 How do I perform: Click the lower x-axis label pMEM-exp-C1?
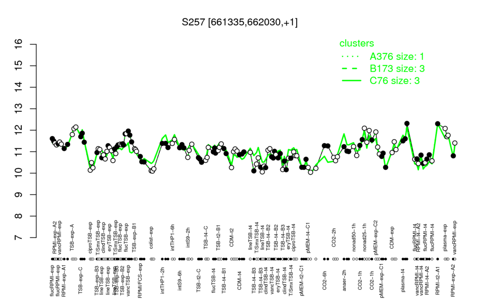coord(382,280)
